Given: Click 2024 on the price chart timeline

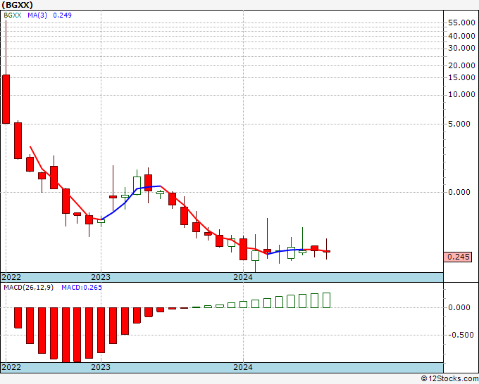Looking at the screenshot, I should (243, 277).
